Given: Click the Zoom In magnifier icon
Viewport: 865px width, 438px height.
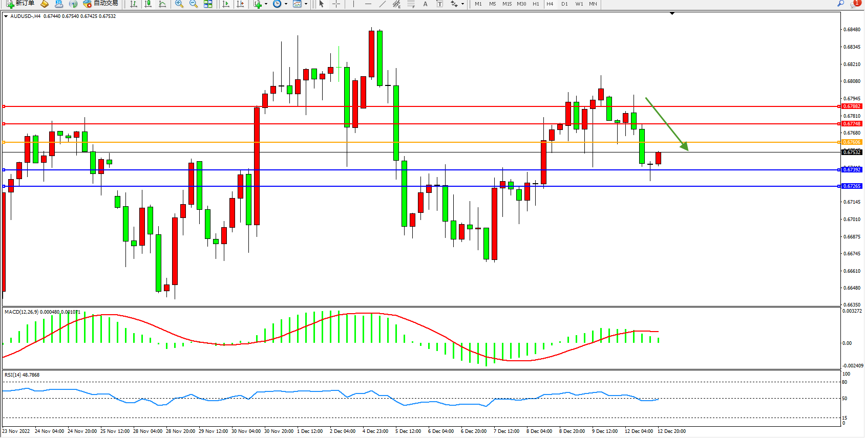Looking at the screenshot, I should pyautogui.click(x=179, y=4).
